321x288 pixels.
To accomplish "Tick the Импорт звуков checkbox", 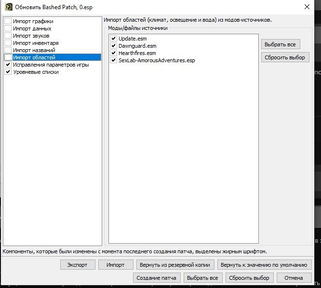I will click(8, 36).
